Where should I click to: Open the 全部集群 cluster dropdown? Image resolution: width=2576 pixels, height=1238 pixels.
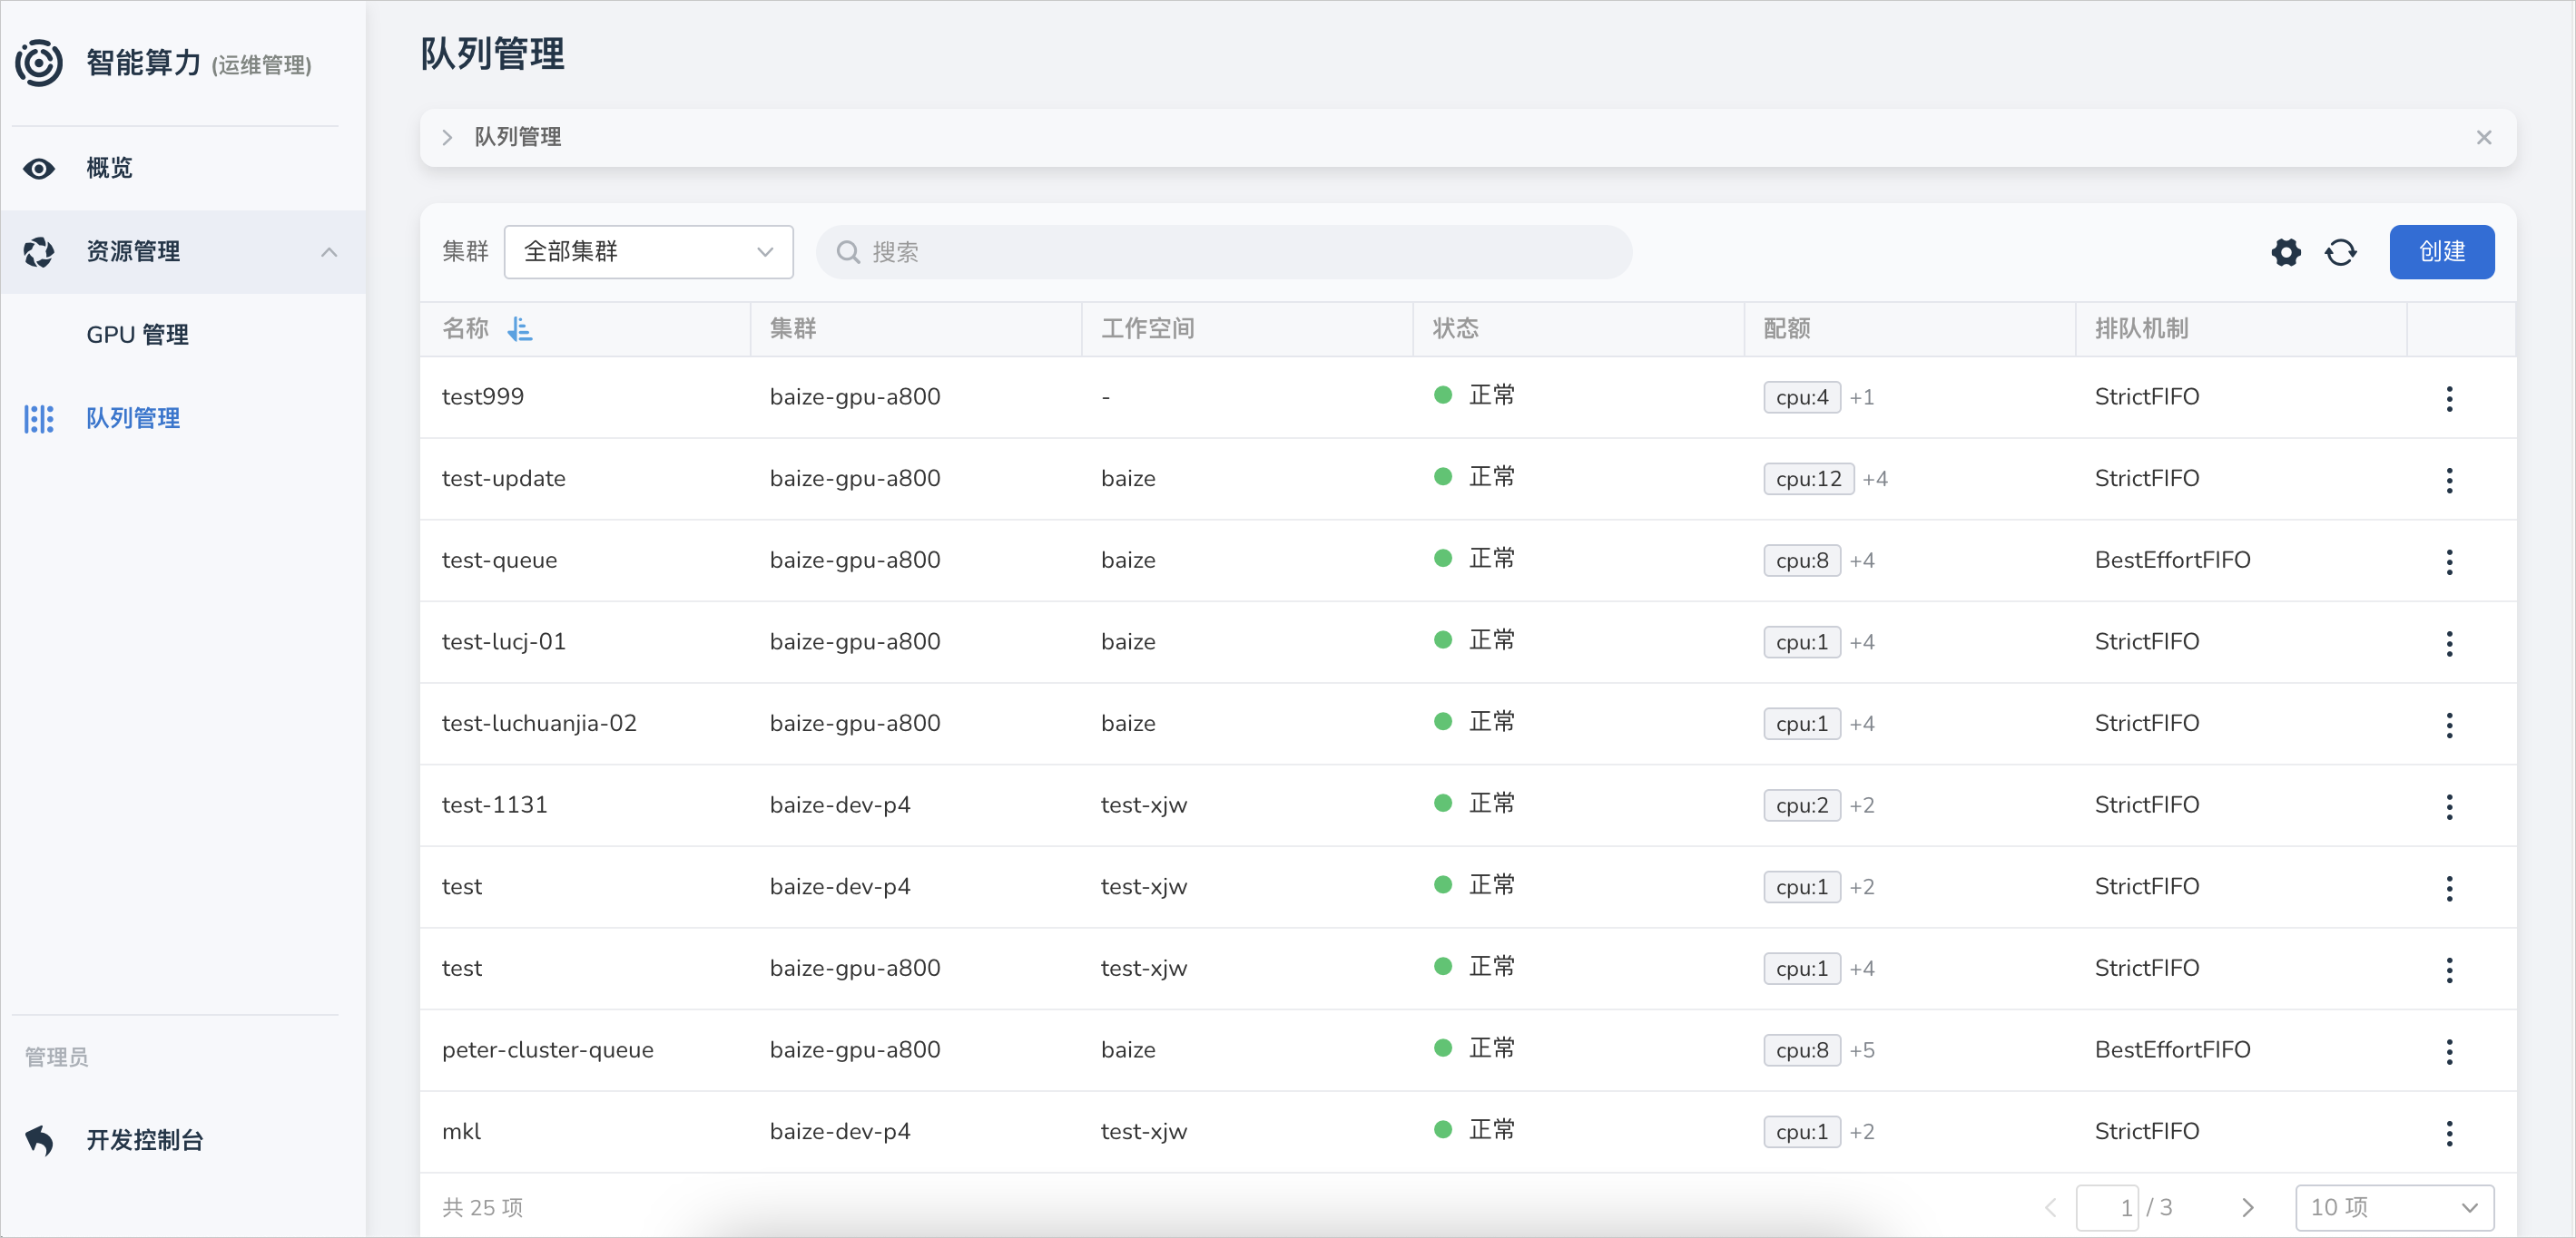648,252
